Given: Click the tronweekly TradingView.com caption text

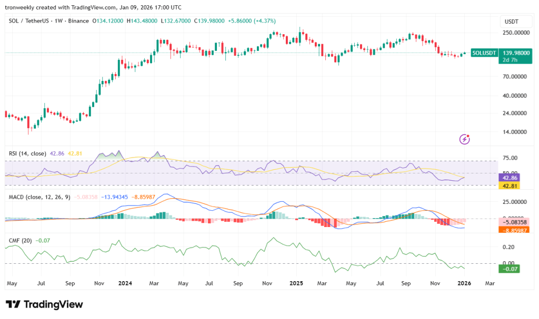Looking at the screenshot, I should coord(93,7).
